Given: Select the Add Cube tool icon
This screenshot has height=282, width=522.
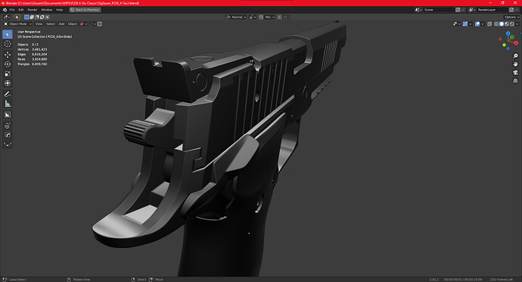Looking at the screenshot, I should pos(8,115).
